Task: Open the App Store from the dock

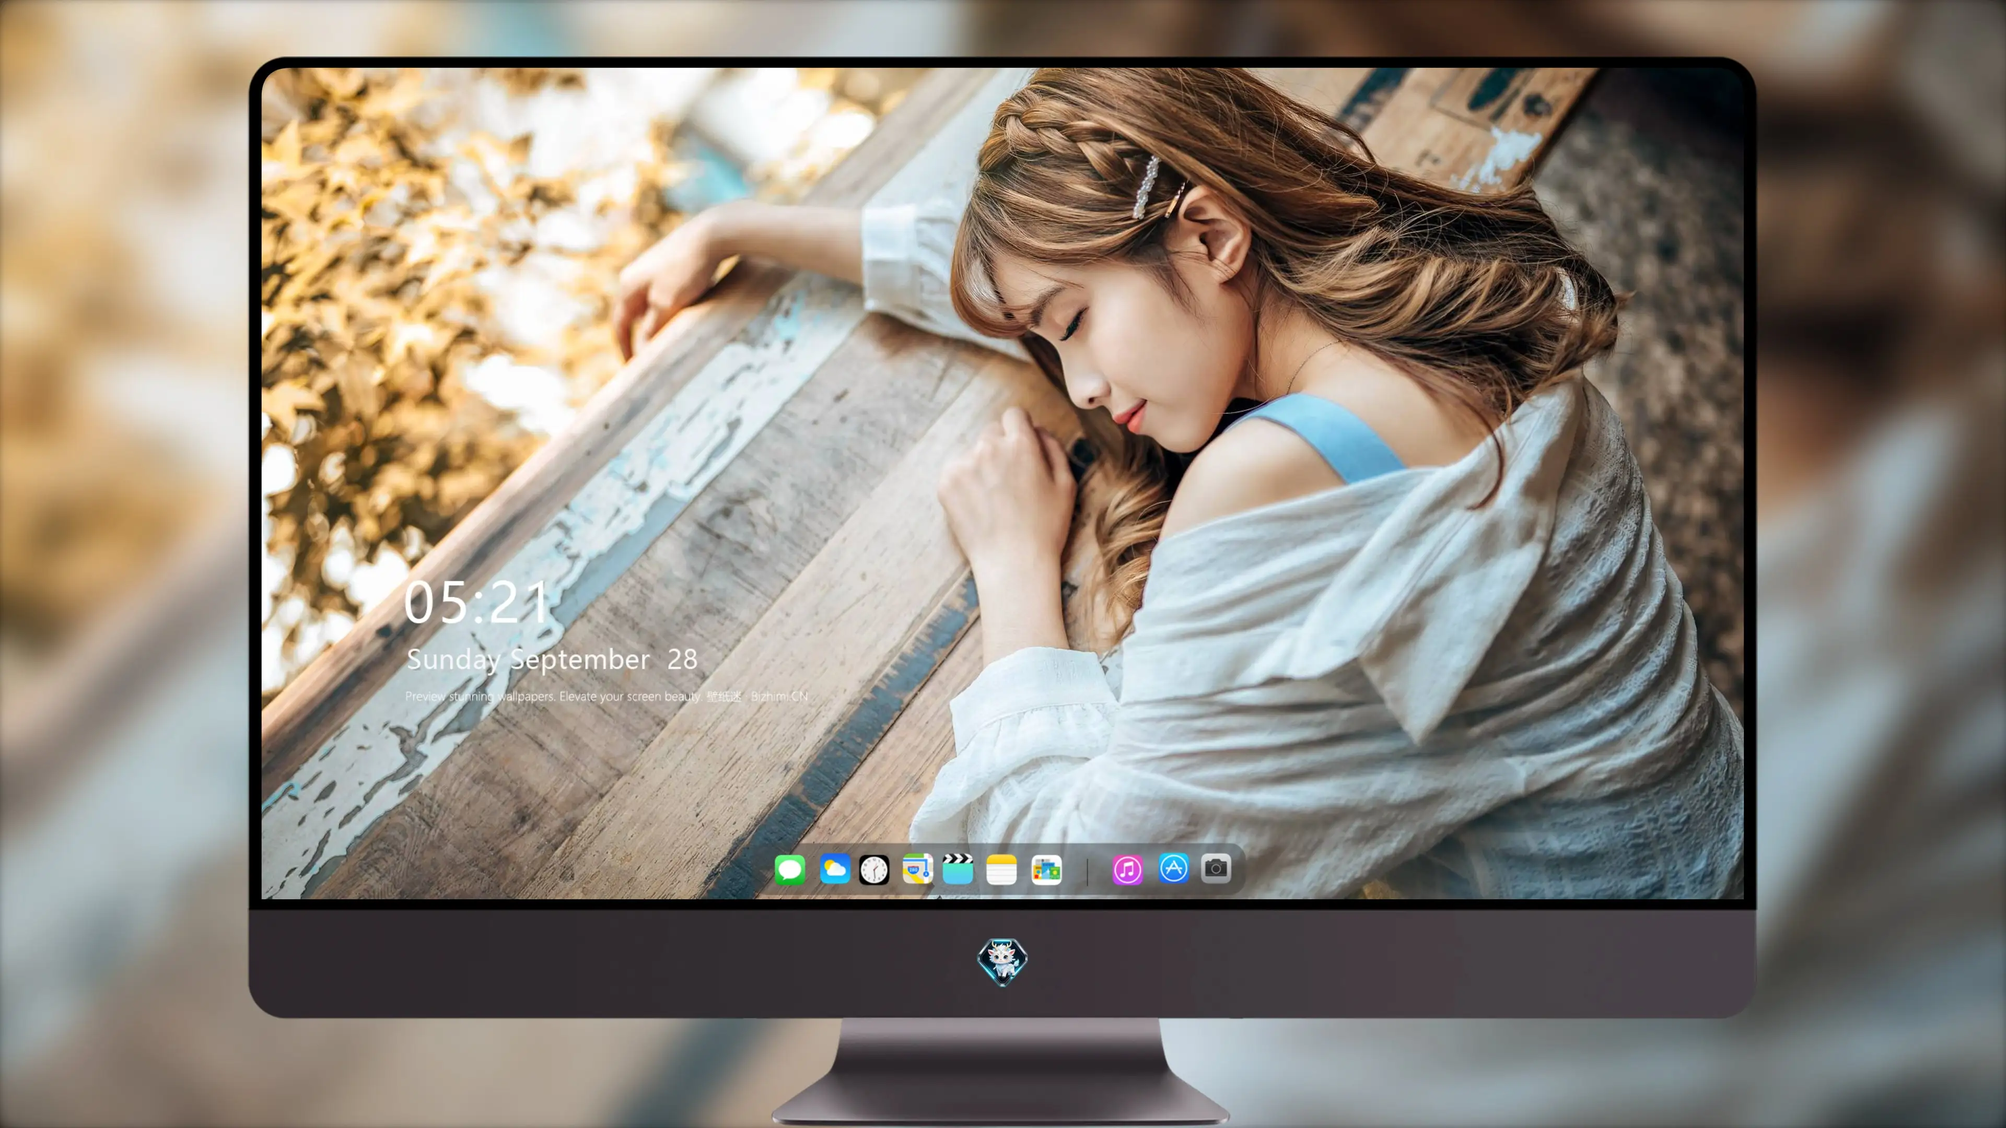Action: click(1173, 868)
